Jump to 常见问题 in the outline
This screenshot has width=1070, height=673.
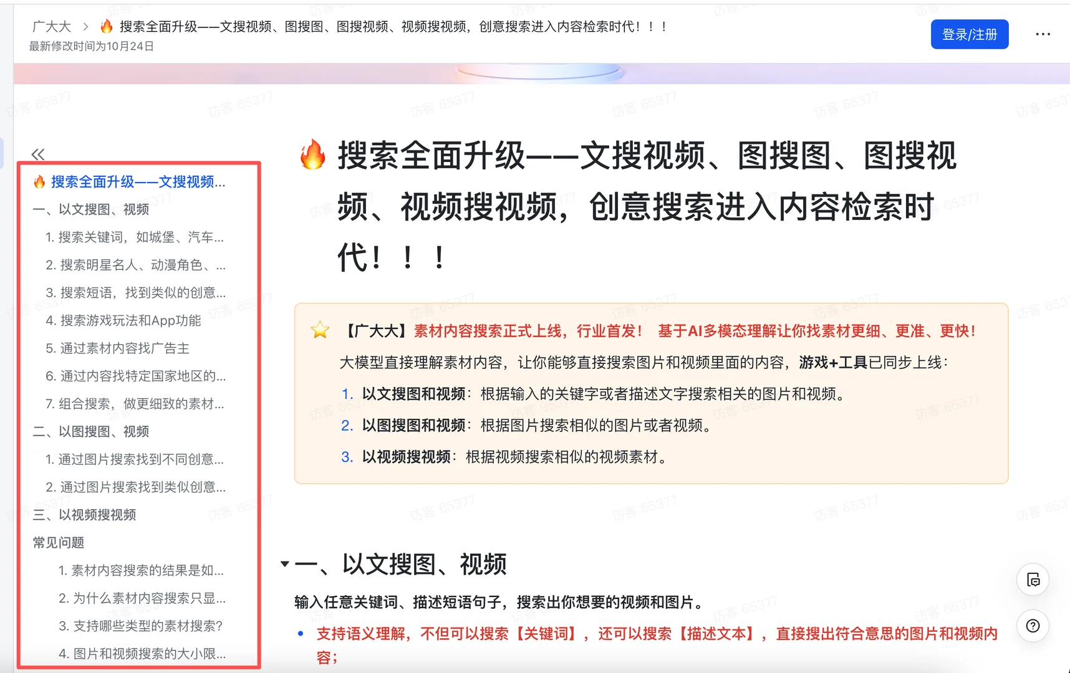click(59, 543)
